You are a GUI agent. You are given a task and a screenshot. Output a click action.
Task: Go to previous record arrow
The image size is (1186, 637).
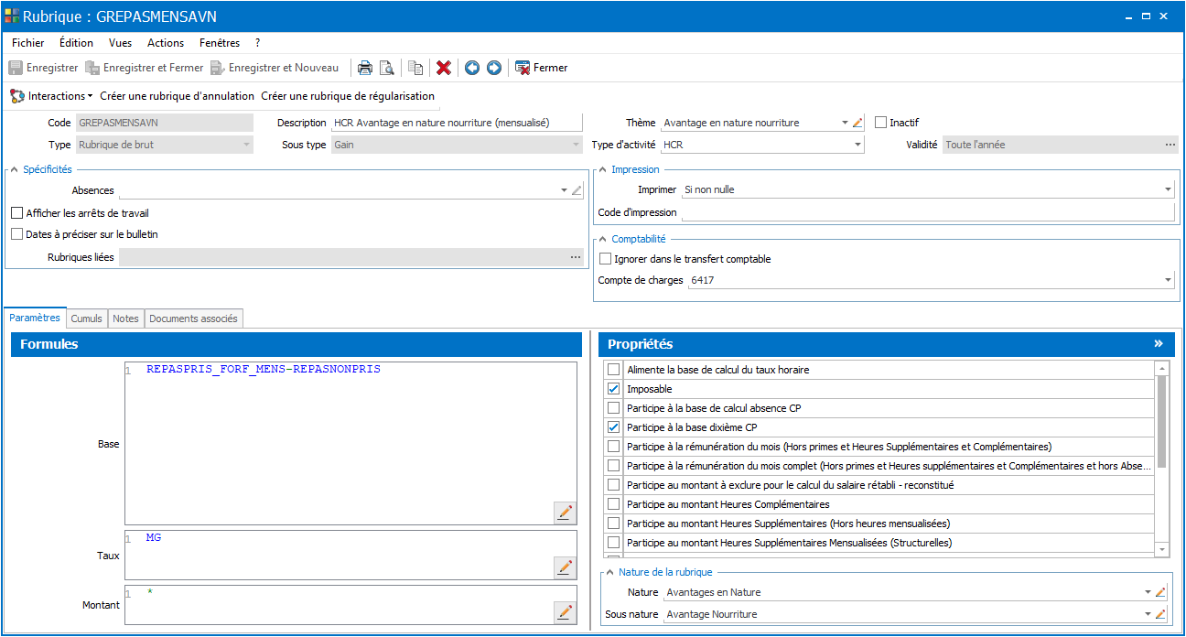(x=472, y=68)
